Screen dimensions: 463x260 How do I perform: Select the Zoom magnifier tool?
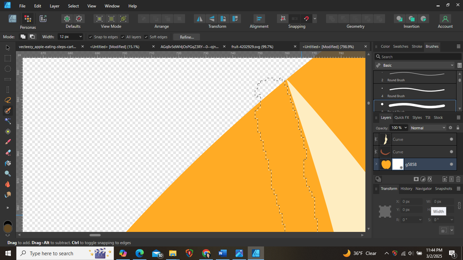(x=8, y=174)
